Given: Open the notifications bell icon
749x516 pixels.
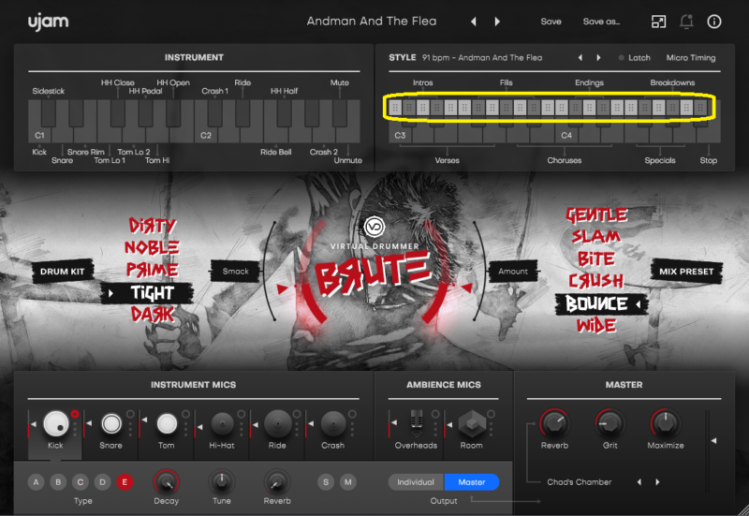Looking at the screenshot, I should click(686, 22).
